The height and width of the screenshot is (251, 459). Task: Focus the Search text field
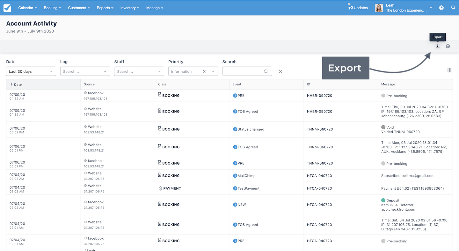click(x=247, y=71)
